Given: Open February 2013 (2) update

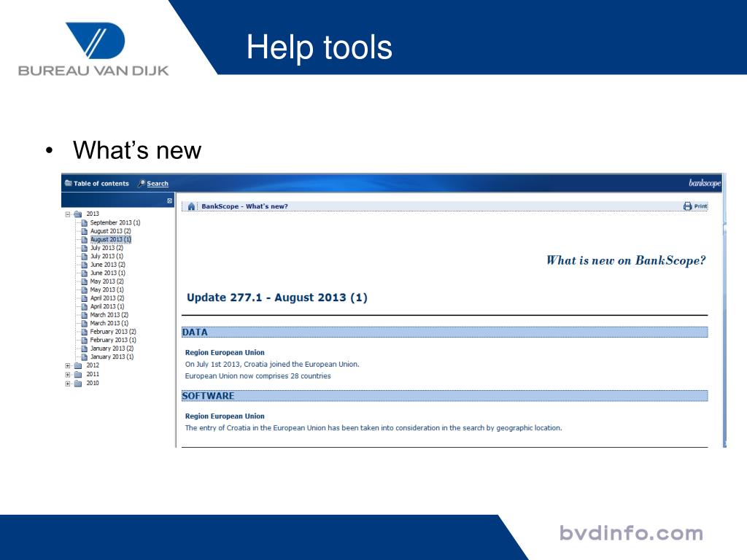Looking at the screenshot, I should tap(113, 332).
